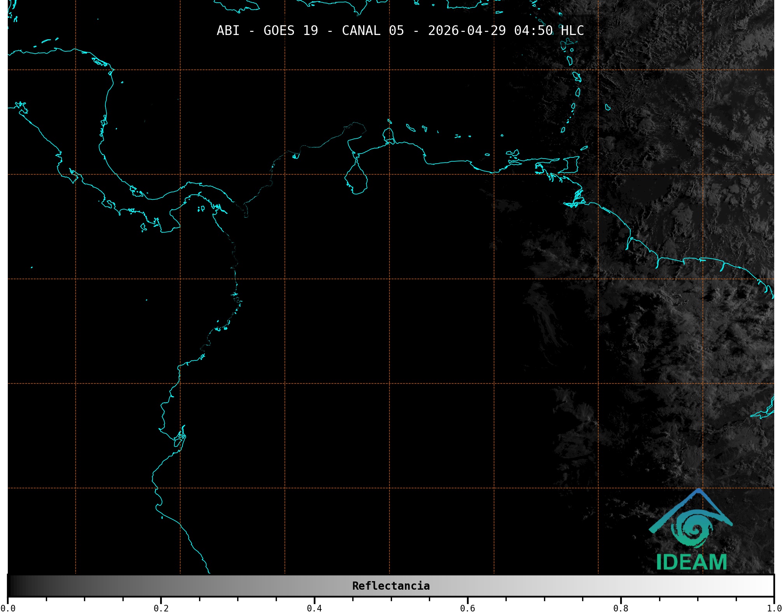The height and width of the screenshot is (613, 782).
Task: Click the 0.8 tick label on colorbar
Action: click(x=621, y=608)
